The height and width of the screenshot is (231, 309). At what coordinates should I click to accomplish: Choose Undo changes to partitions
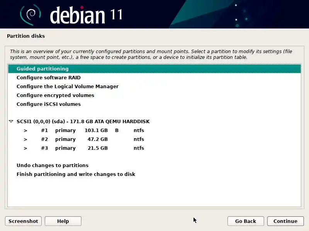(x=154, y=166)
